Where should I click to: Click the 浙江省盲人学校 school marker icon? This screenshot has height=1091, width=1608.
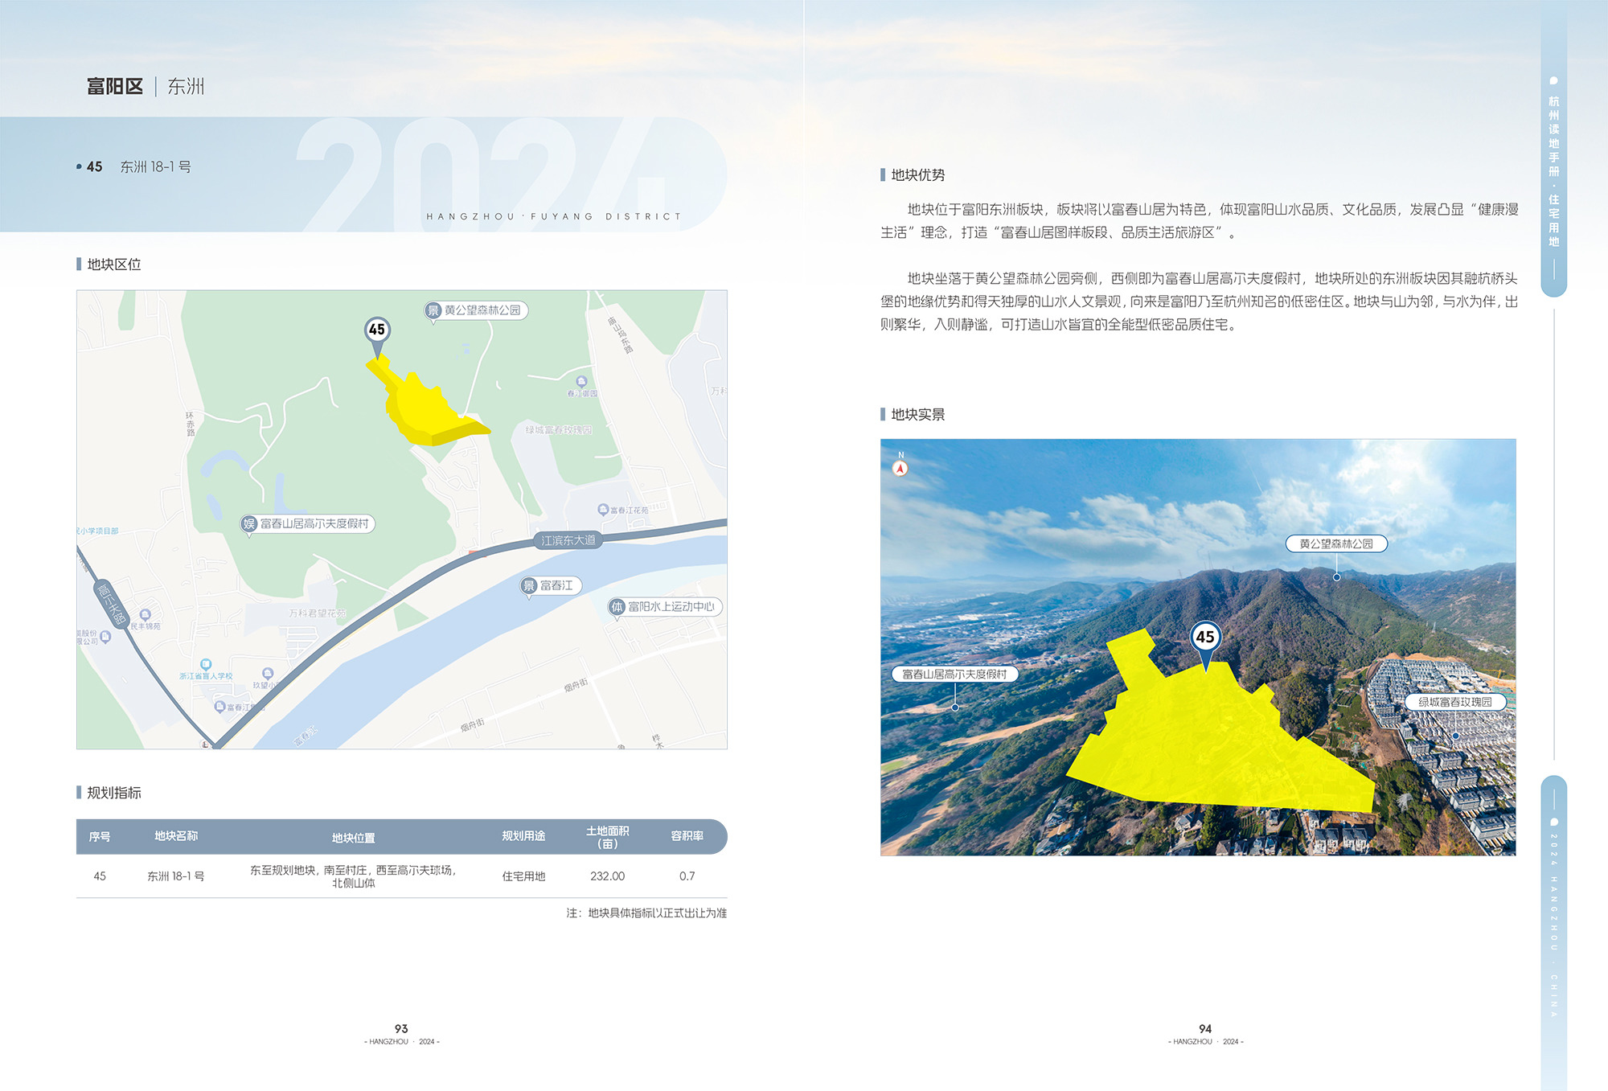coord(207,665)
